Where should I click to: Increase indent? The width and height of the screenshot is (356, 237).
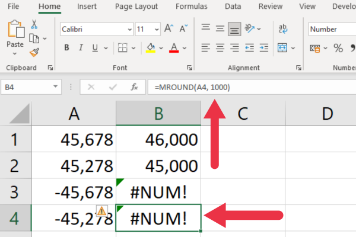point(264,48)
